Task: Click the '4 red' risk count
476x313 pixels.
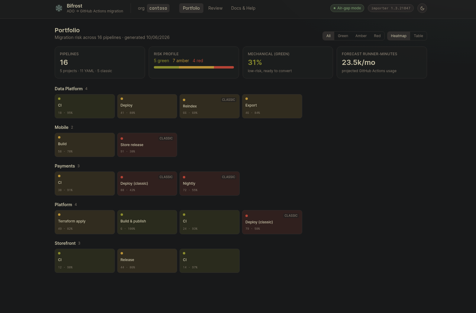Action: (198, 61)
